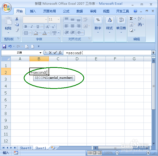Open font size dropdown showing 11
This screenshot has width=158, height=156.
pos(59,19)
